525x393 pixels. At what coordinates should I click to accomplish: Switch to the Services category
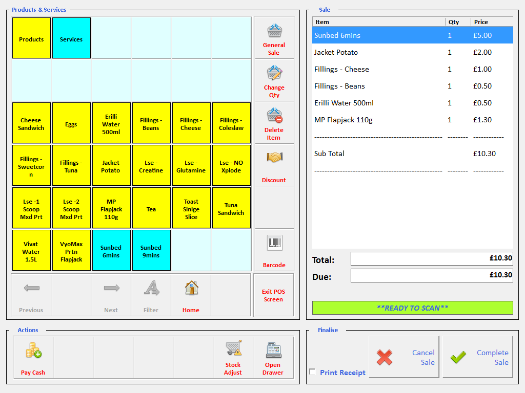pos(71,39)
